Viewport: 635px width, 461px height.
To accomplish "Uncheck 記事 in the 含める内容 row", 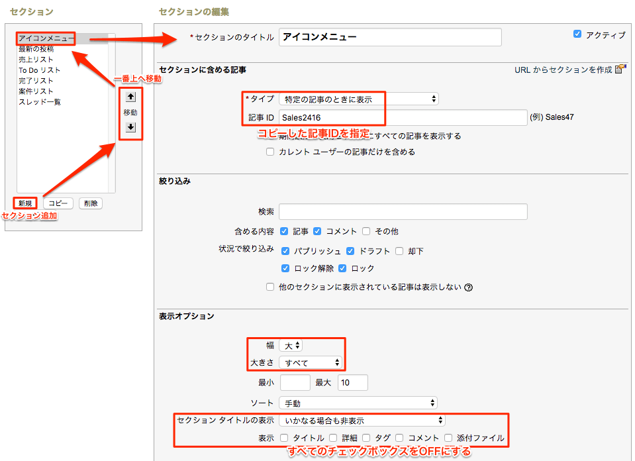I will 285,231.
